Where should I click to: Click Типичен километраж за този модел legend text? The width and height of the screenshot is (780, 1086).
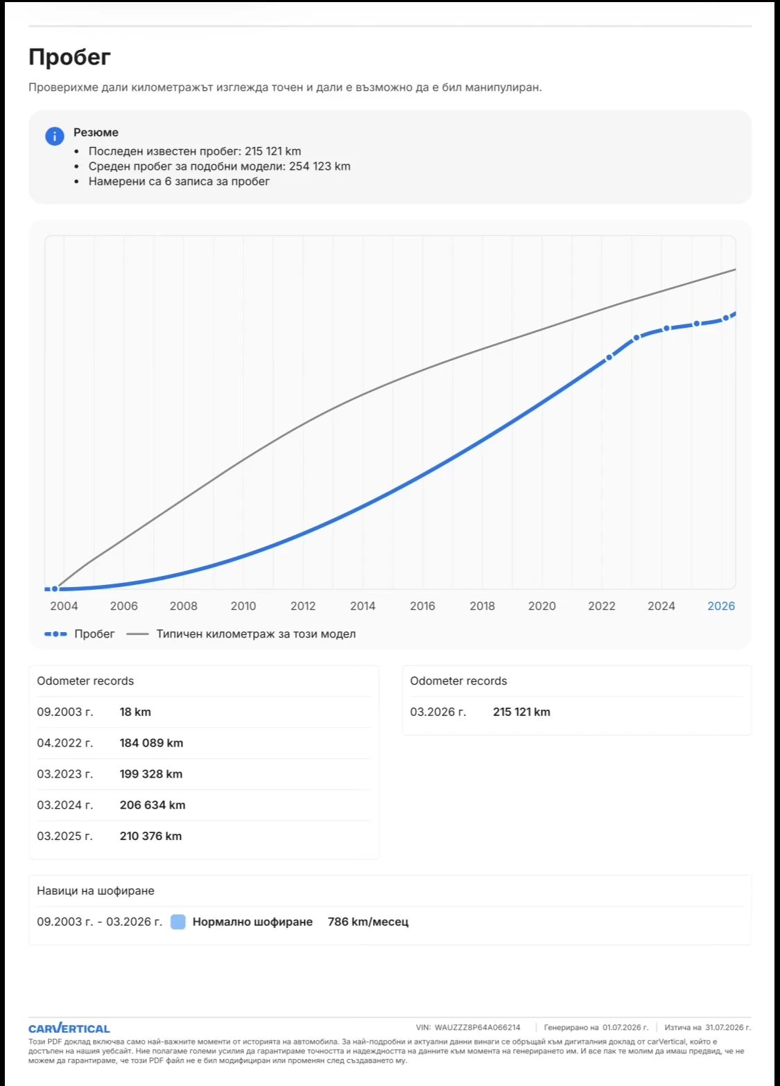(256, 634)
